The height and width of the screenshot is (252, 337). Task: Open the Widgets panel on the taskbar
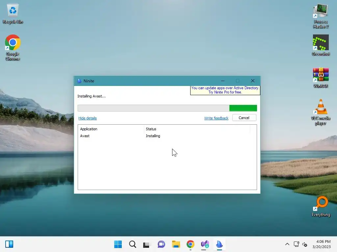tap(9, 244)
